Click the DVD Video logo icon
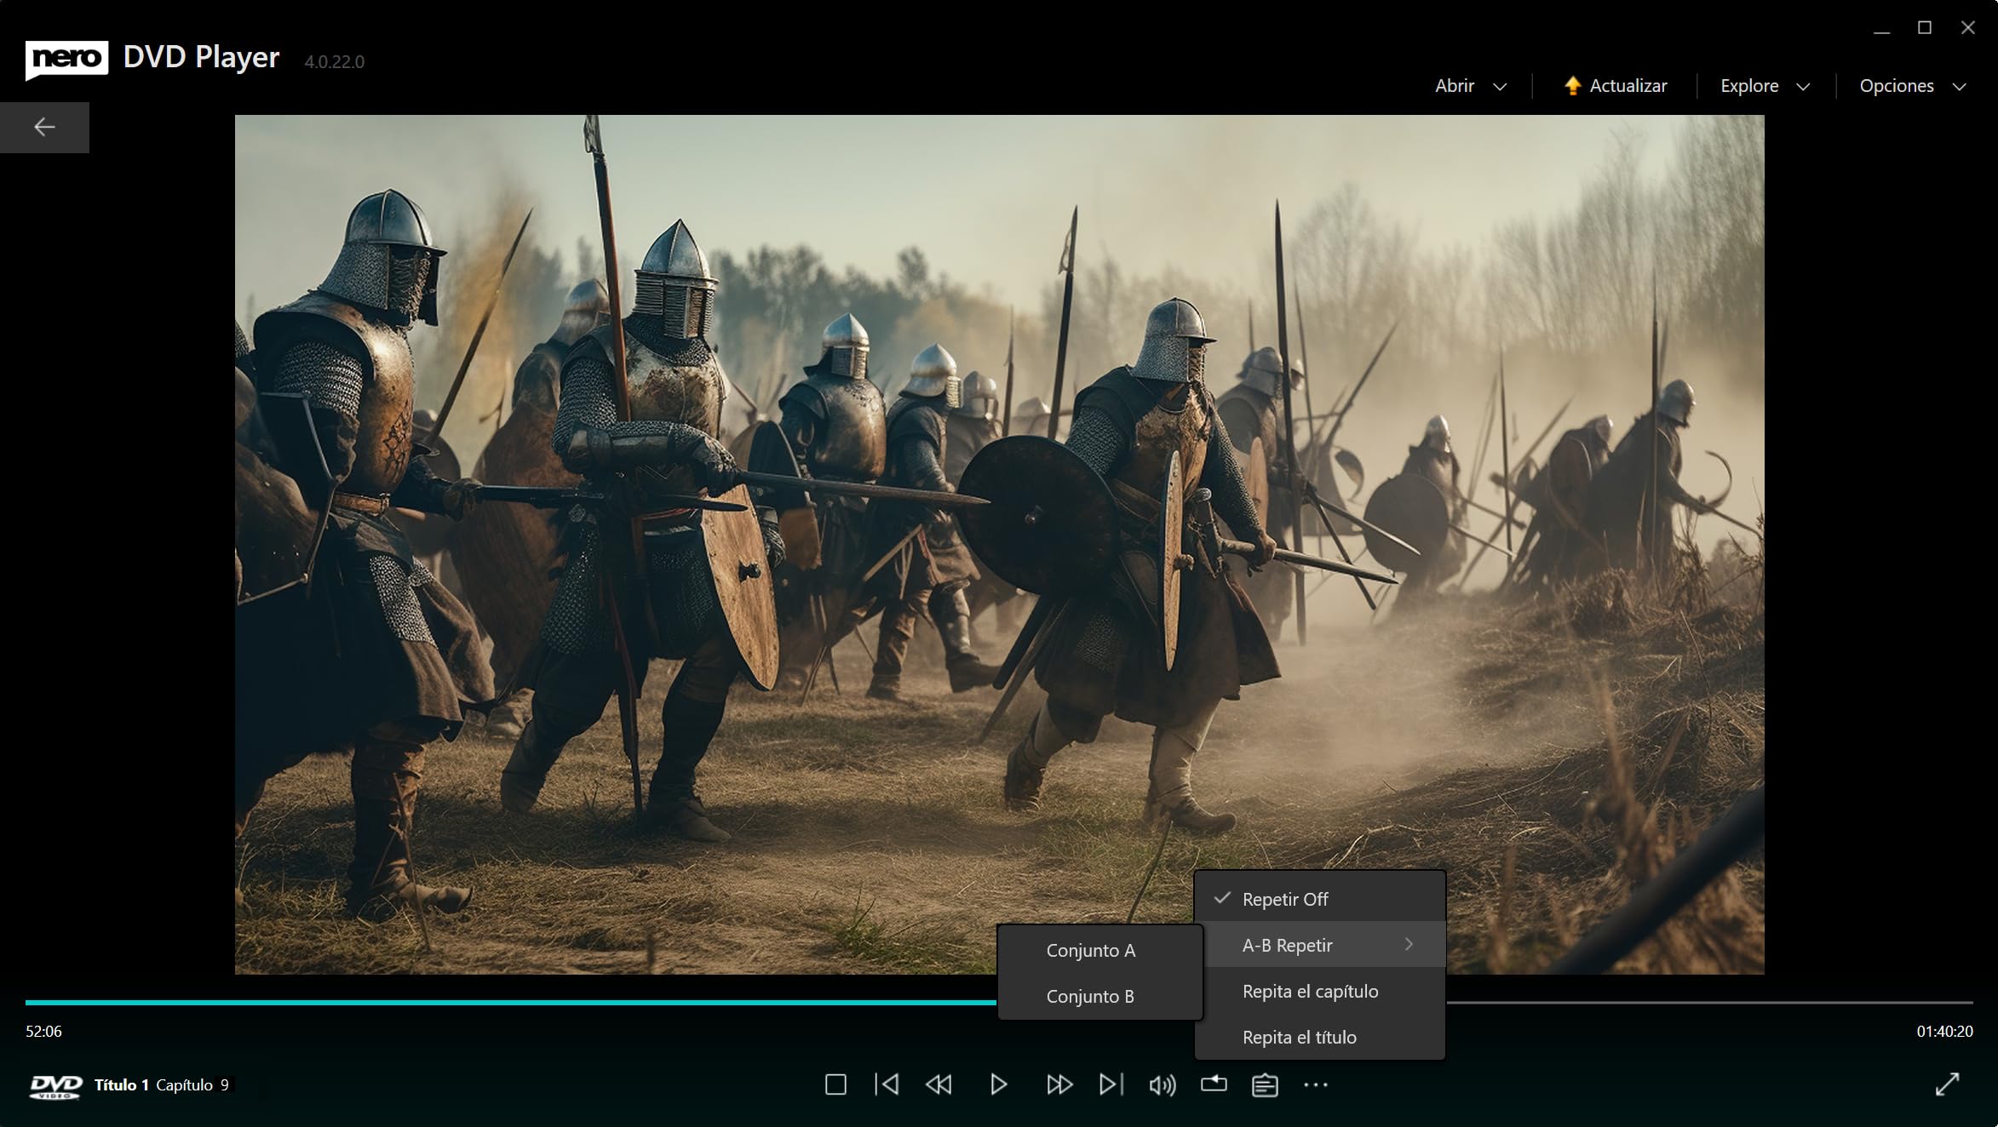 pos(55,1086)
